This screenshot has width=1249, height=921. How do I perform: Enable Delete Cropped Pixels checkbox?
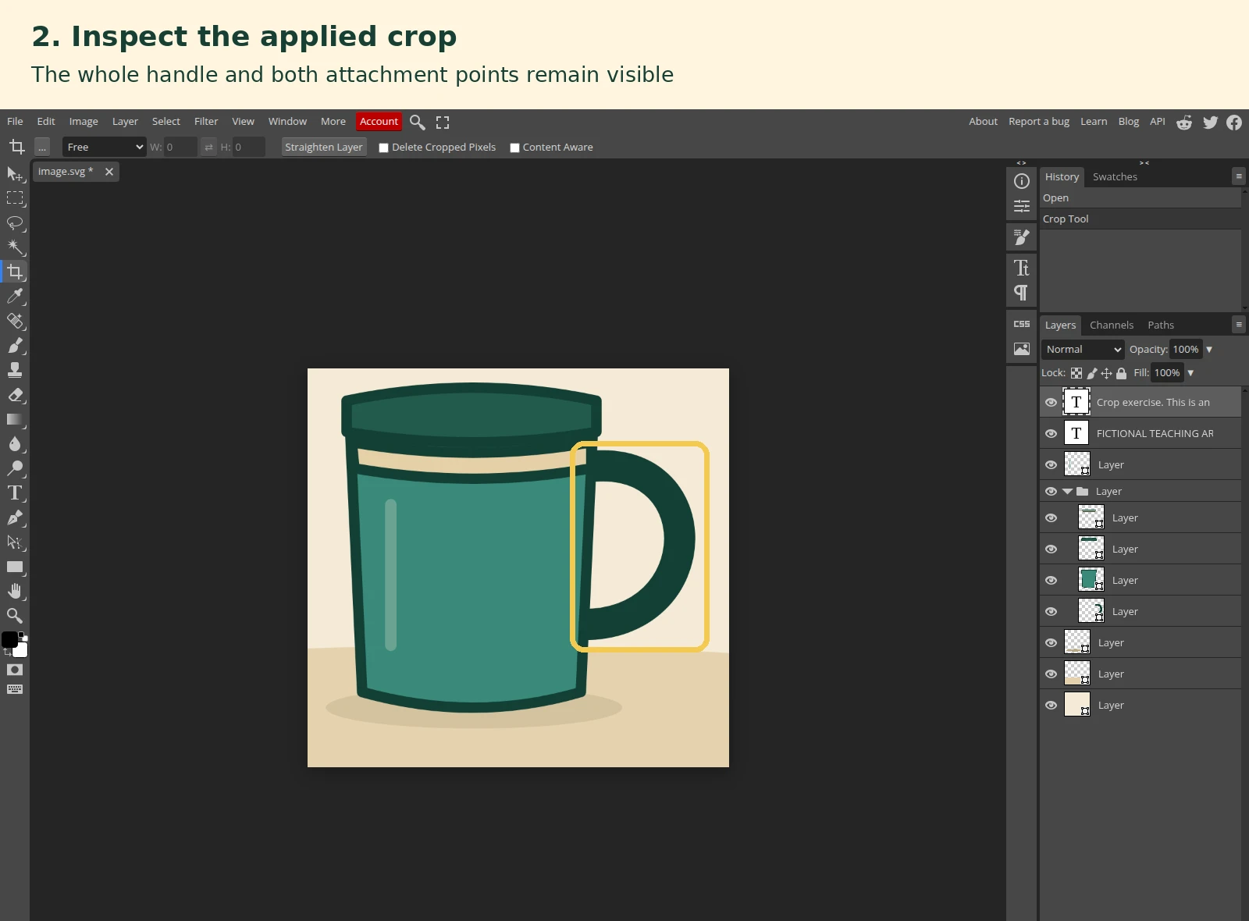tap(383, 148)
